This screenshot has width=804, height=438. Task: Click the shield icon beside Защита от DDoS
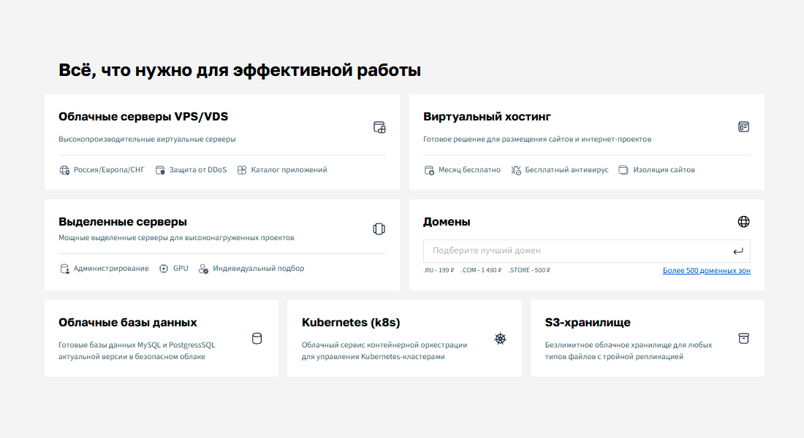coord(160,170)
